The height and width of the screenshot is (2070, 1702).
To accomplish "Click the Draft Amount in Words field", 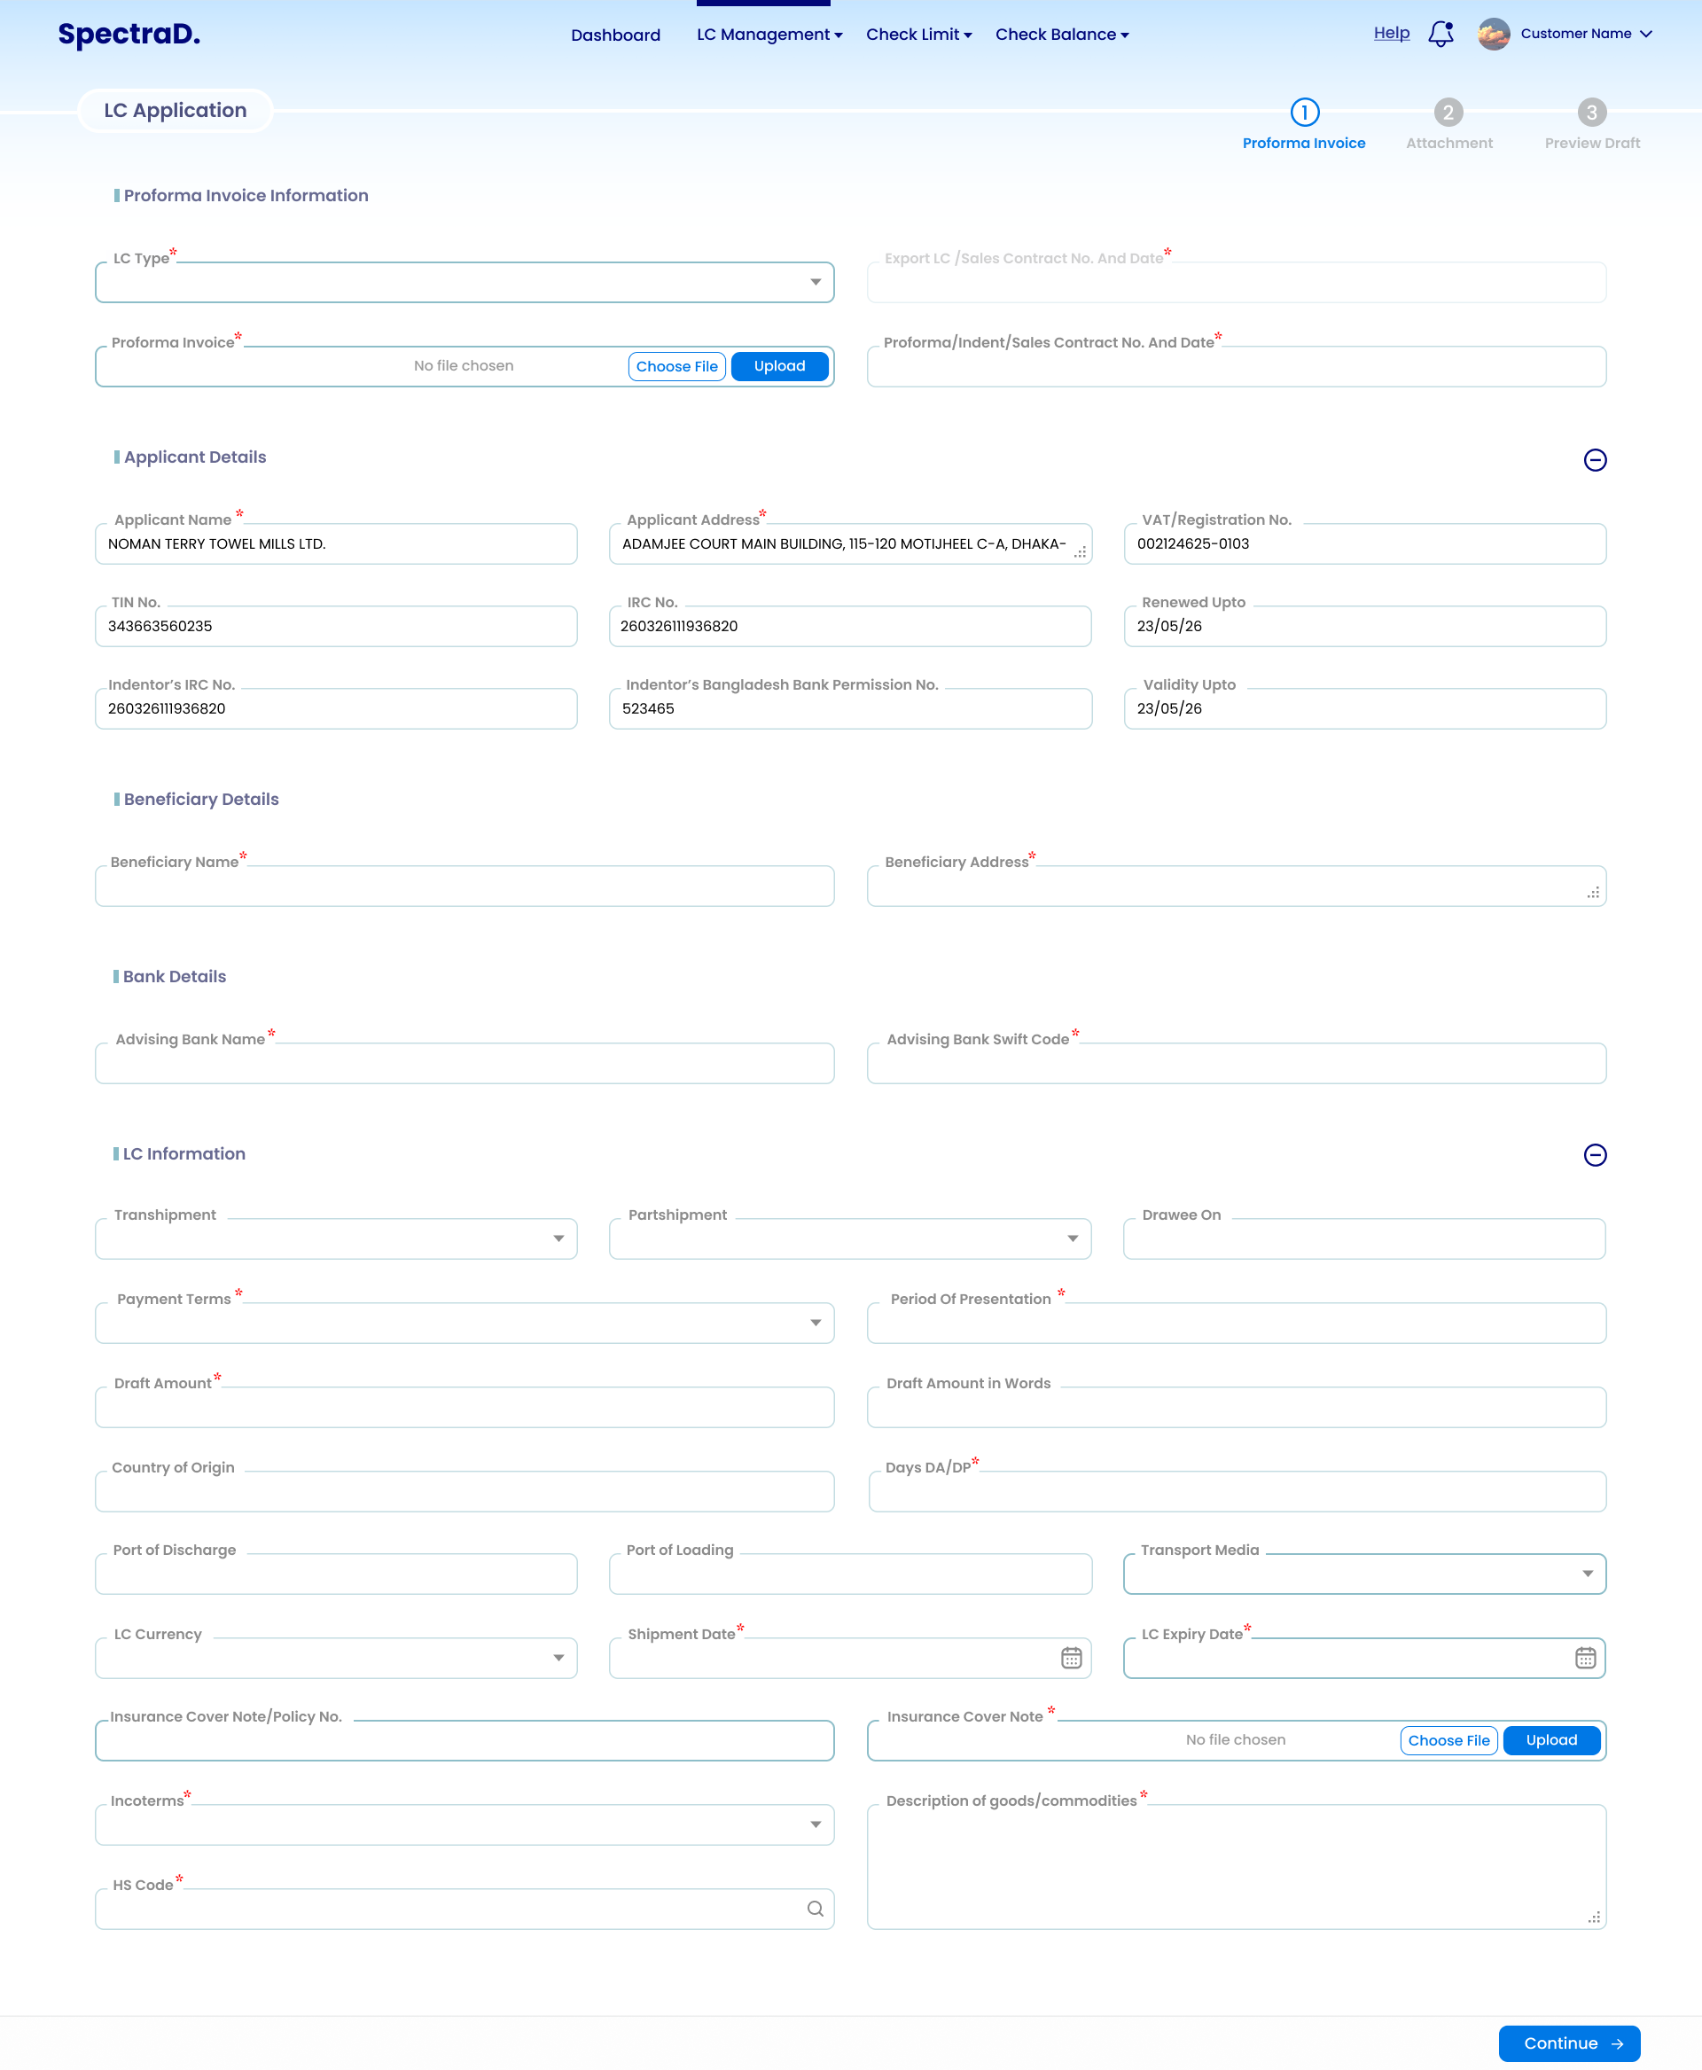I will [1237, 1407].
